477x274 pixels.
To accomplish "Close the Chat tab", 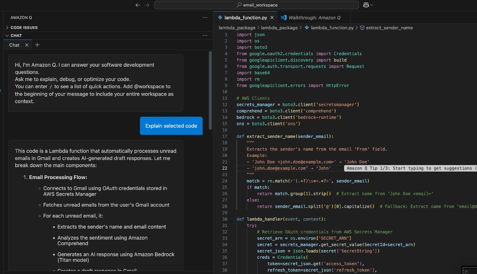I will click(x=27, y=45).
